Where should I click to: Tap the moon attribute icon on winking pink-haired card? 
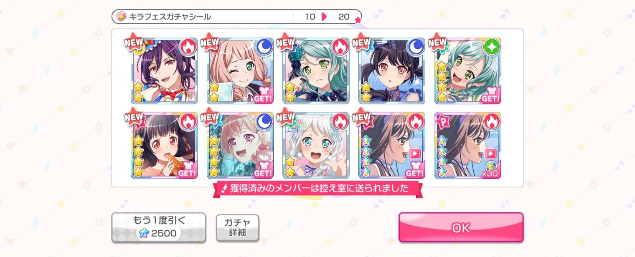coord(264,47)
